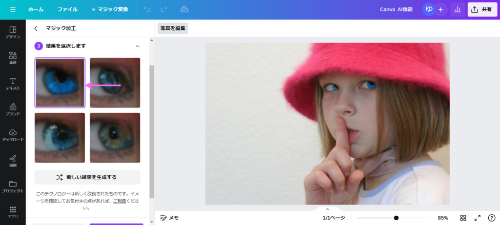Enter fullscreen presentation mode
Viewport: 500px width, 225px height.
pyautogui.click(x=478, y=218)
